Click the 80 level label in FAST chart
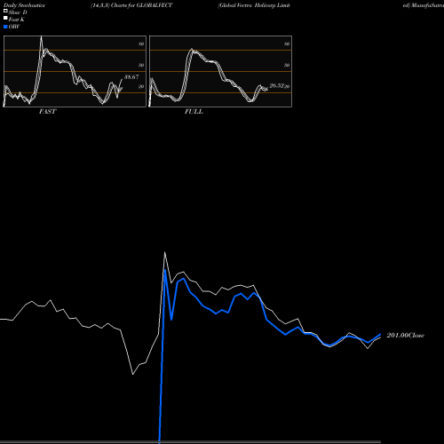 141,44
